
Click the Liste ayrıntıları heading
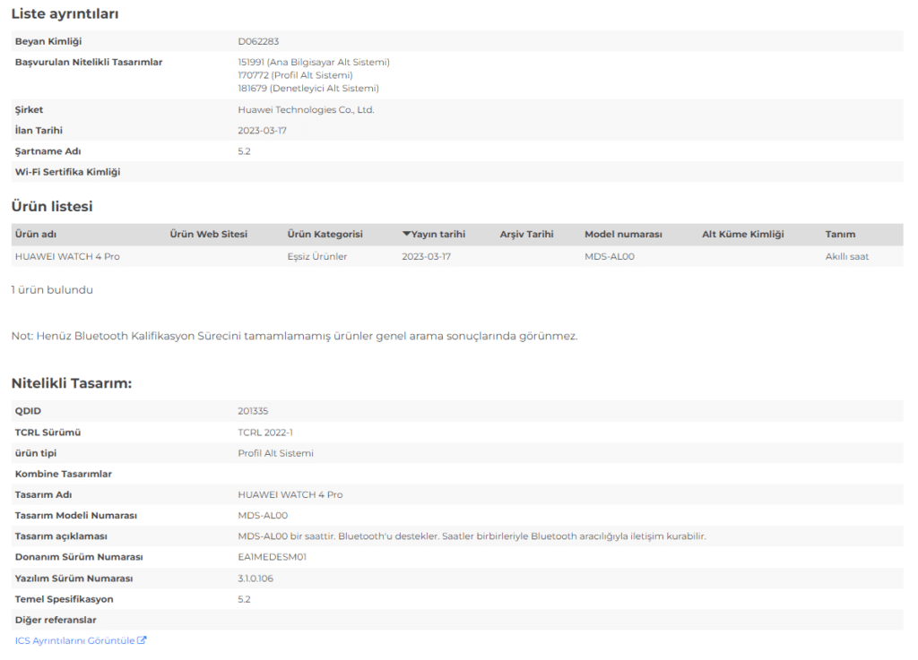coord(65,14)
